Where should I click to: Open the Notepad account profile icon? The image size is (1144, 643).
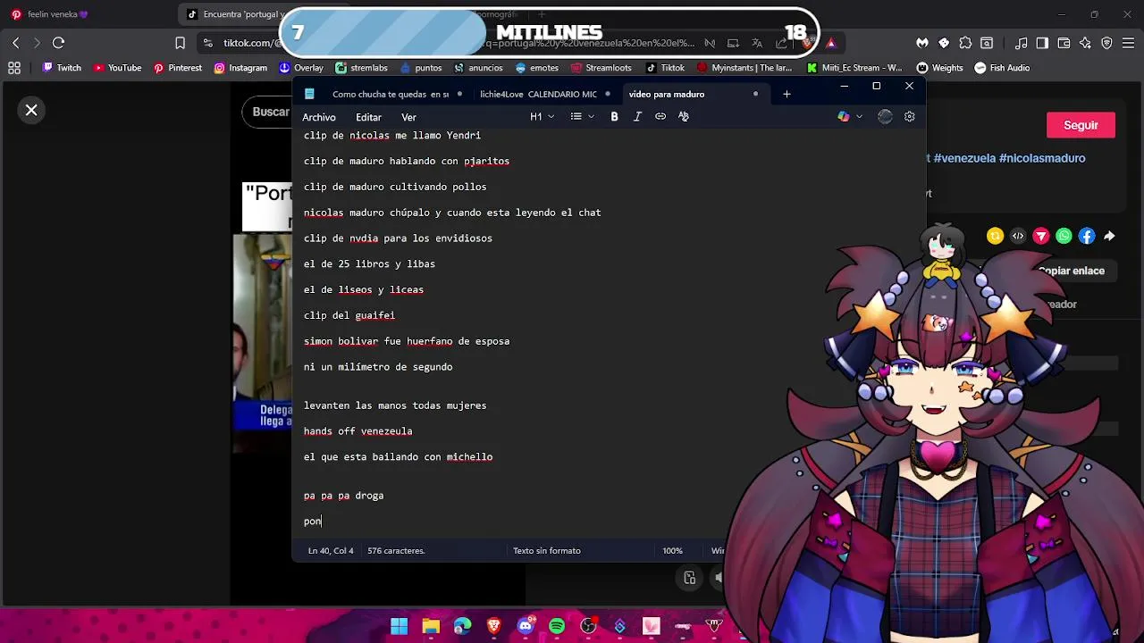tap(885, 117)
